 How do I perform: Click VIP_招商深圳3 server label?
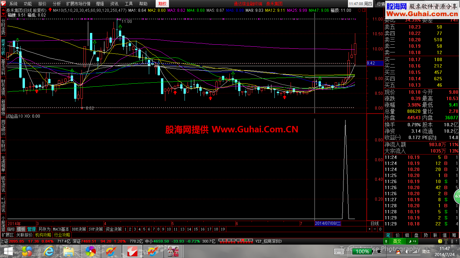[x=268, y=241]
